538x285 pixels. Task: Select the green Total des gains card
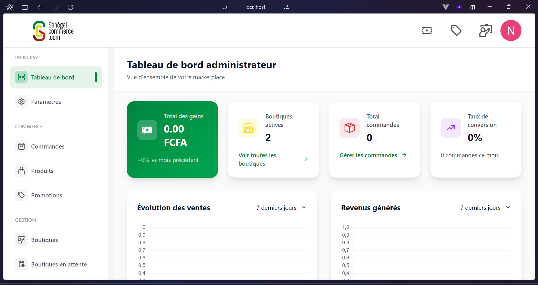pyautogui.click(x=172, y=139)
